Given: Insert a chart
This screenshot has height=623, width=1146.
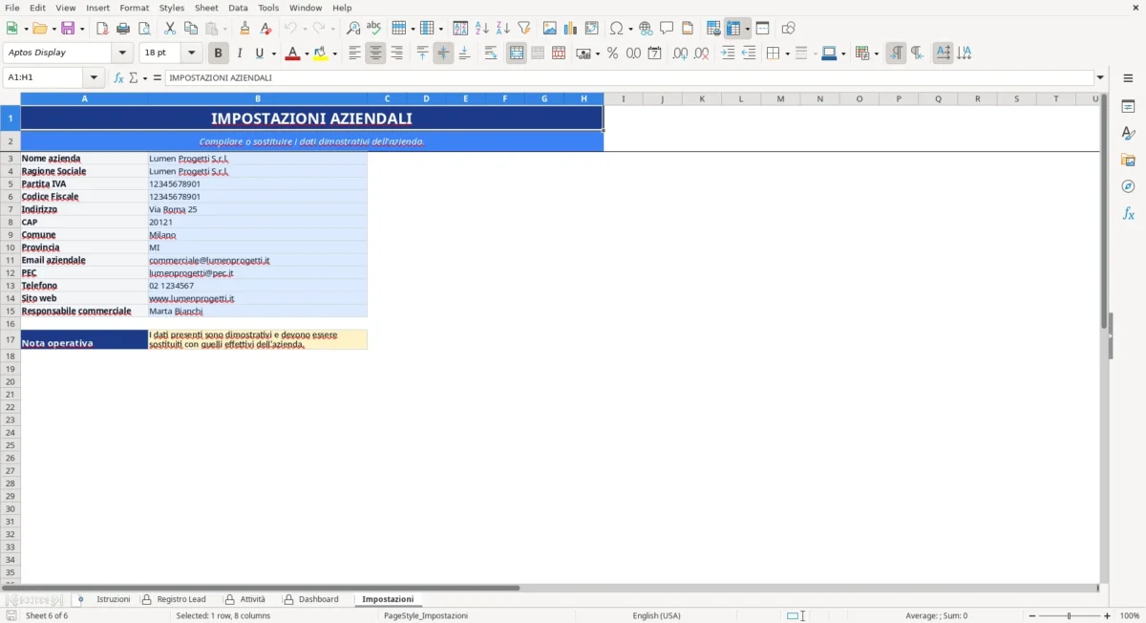Looking at the screenshot, I should (x=571, y=29).
